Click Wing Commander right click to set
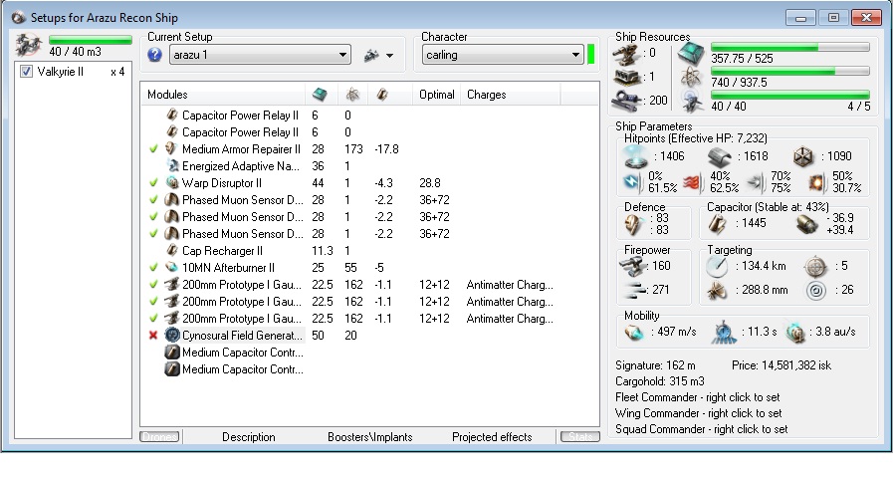Screen dimensions: 893x478 (698, 413)
